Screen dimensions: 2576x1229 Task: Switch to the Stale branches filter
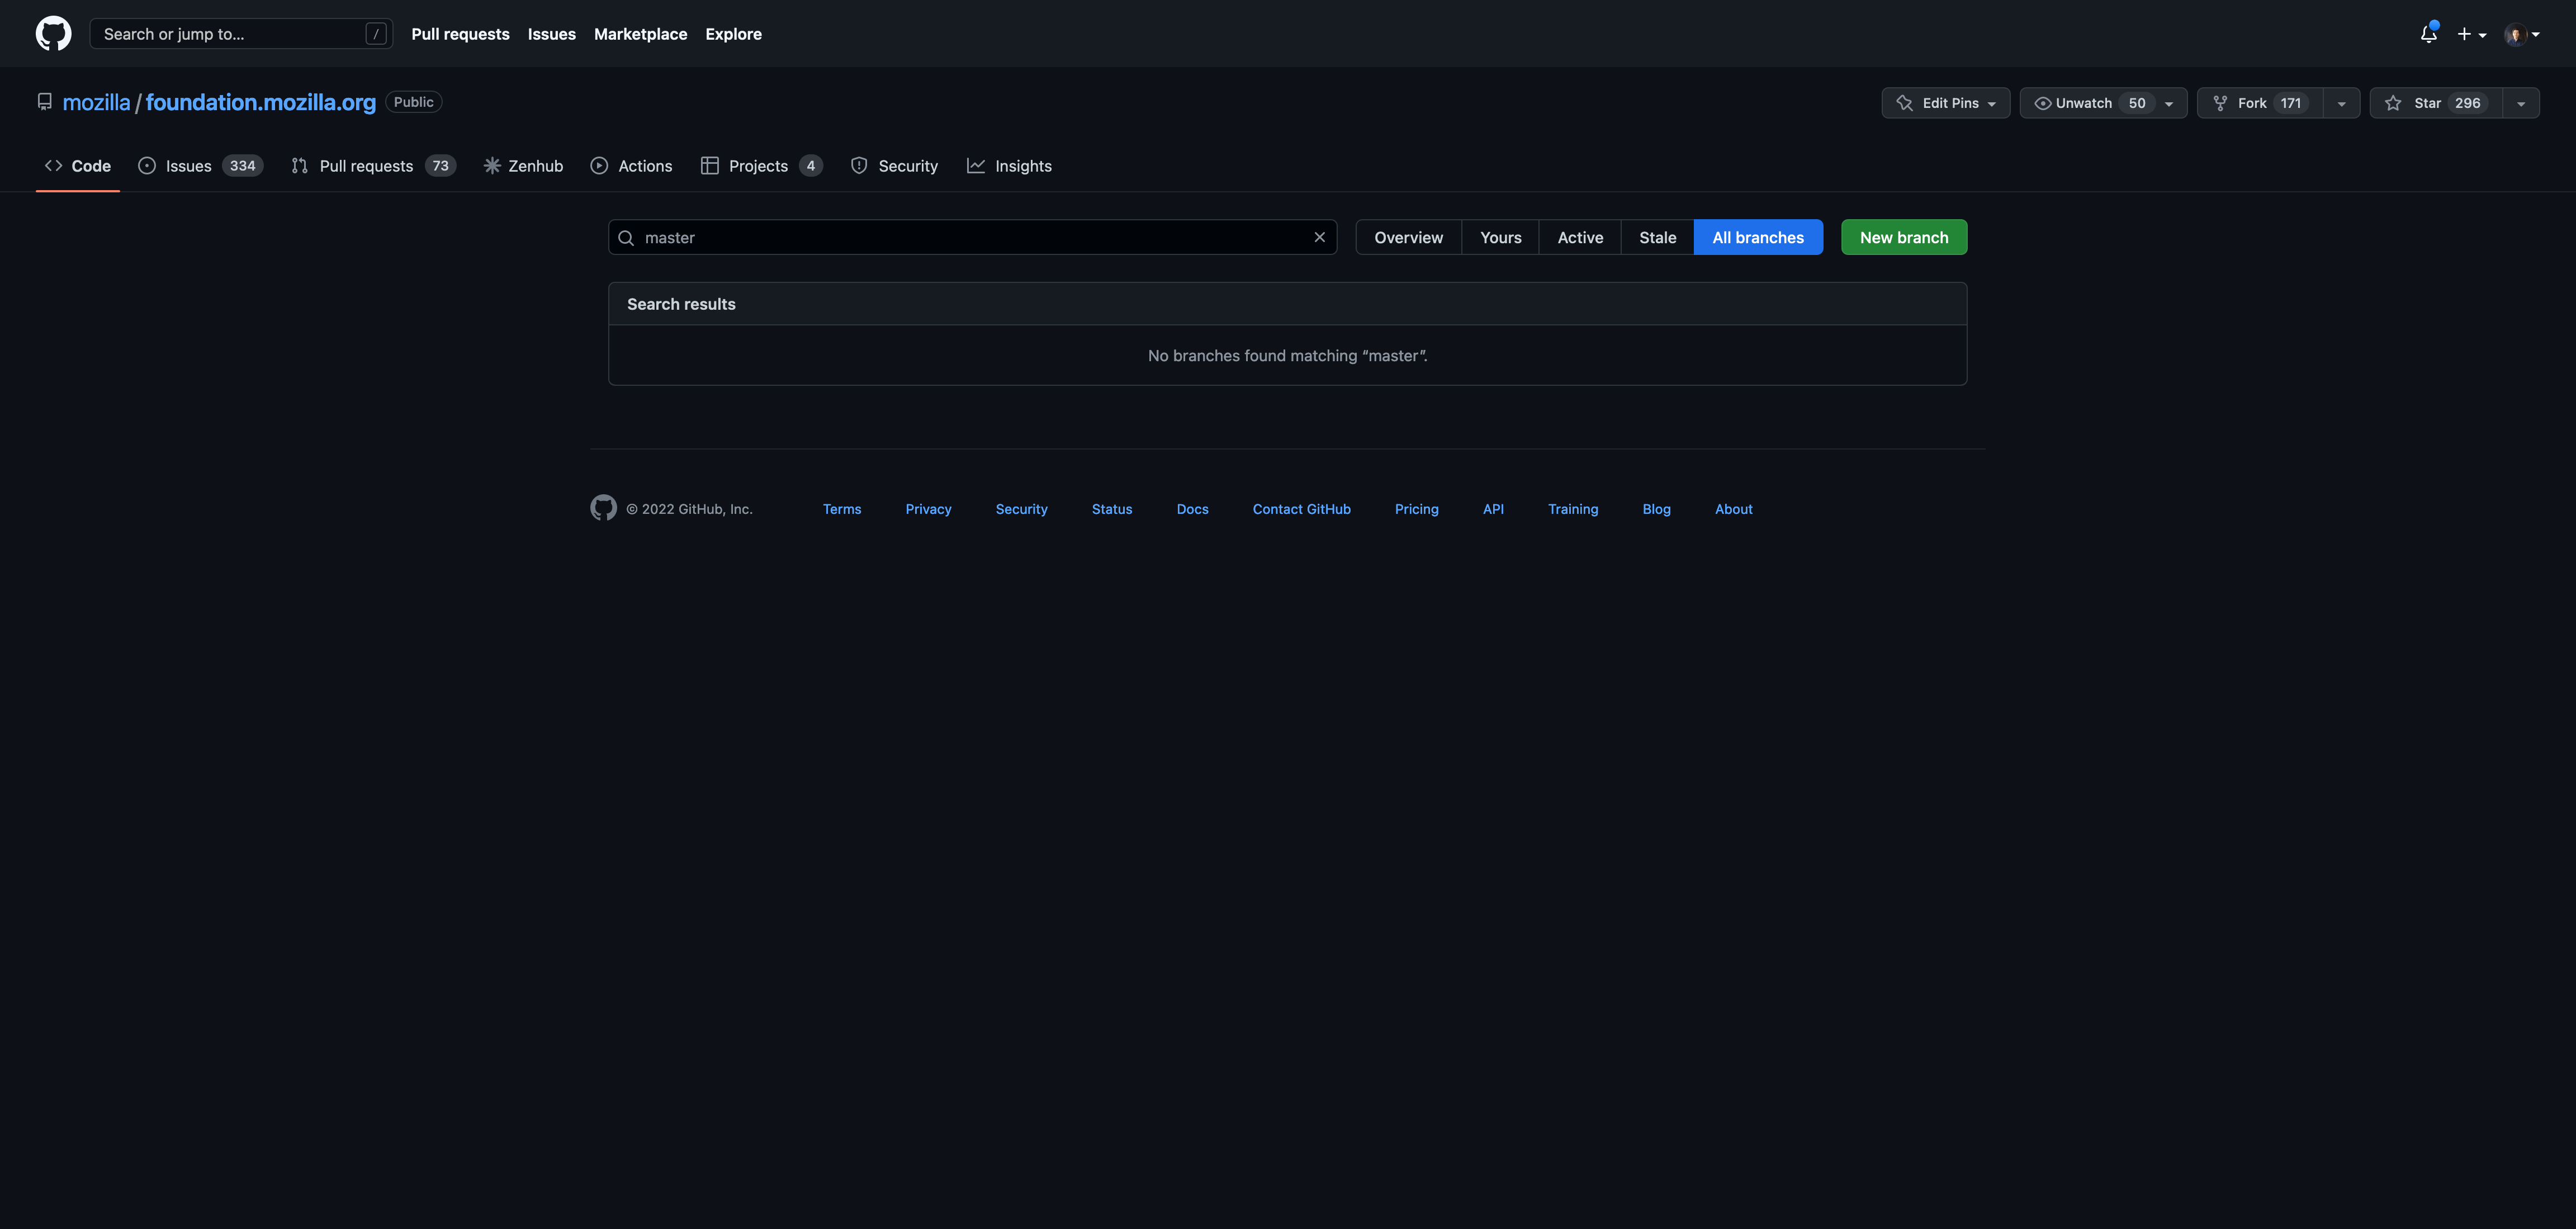coord(1657,237)
